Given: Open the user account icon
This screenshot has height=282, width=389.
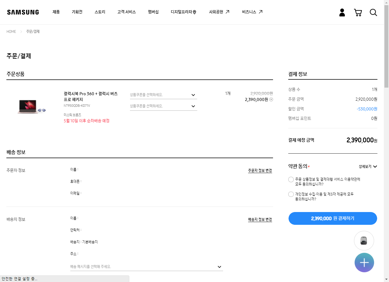Looking at the screenshot, I should tap(342, 12).
